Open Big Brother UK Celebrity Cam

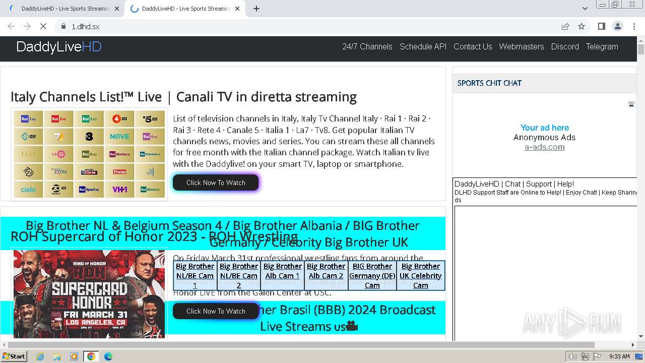point(421,276)
